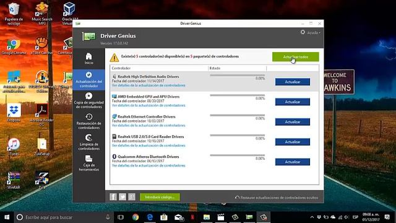The width and height of the screenshot is (396, 223).
Task: Click the ESP language indicator
Action: pyautogui.click(x=355, y=217)
